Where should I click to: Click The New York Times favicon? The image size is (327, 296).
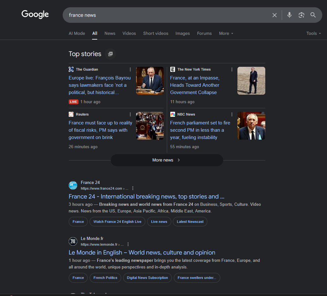[173, 69]
